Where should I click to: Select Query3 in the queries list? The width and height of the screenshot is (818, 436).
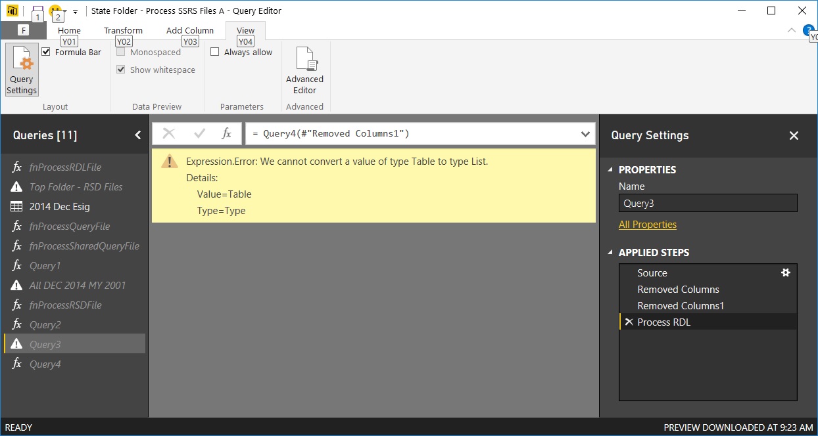click(74, 344)
